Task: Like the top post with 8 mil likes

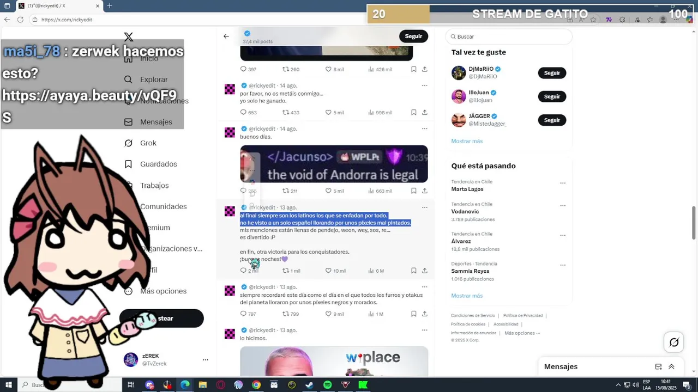Action: point(328,69)
